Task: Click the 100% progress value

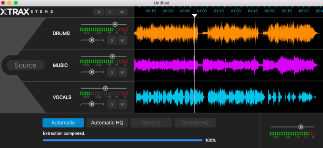Action: coord(211,140)
